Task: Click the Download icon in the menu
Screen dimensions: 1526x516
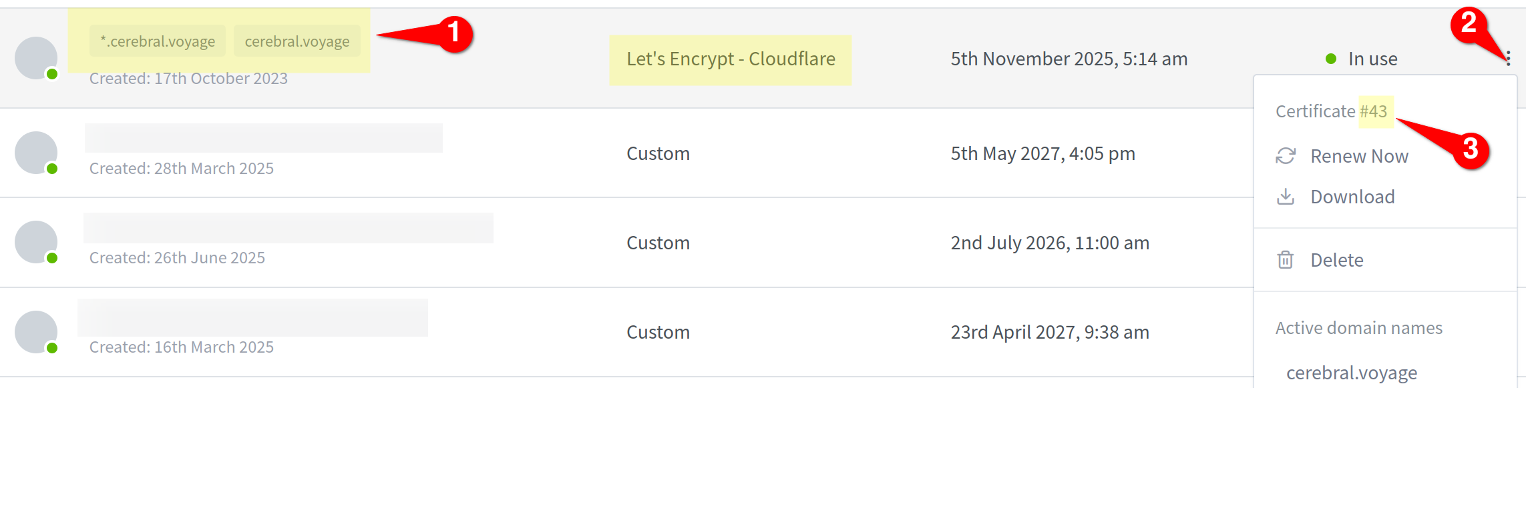Action: click(x=1285, y=196)
